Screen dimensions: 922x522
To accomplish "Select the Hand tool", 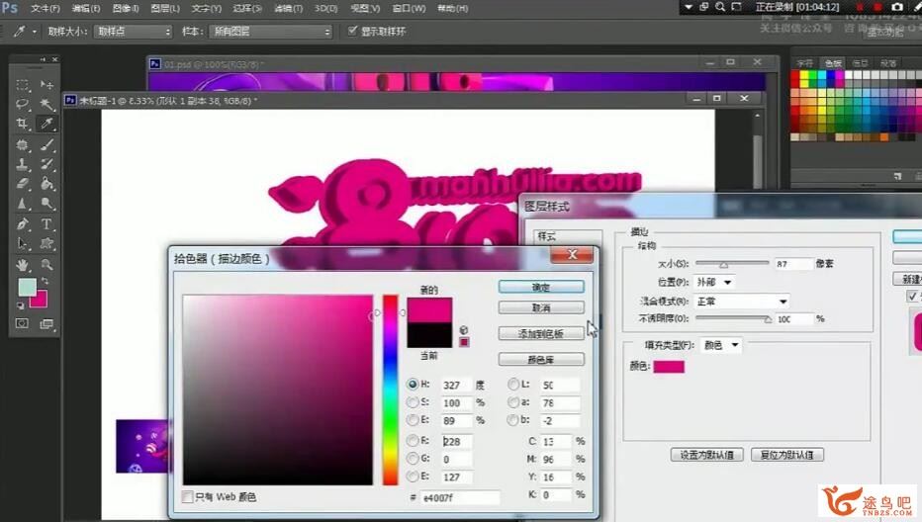I will 23,265.
